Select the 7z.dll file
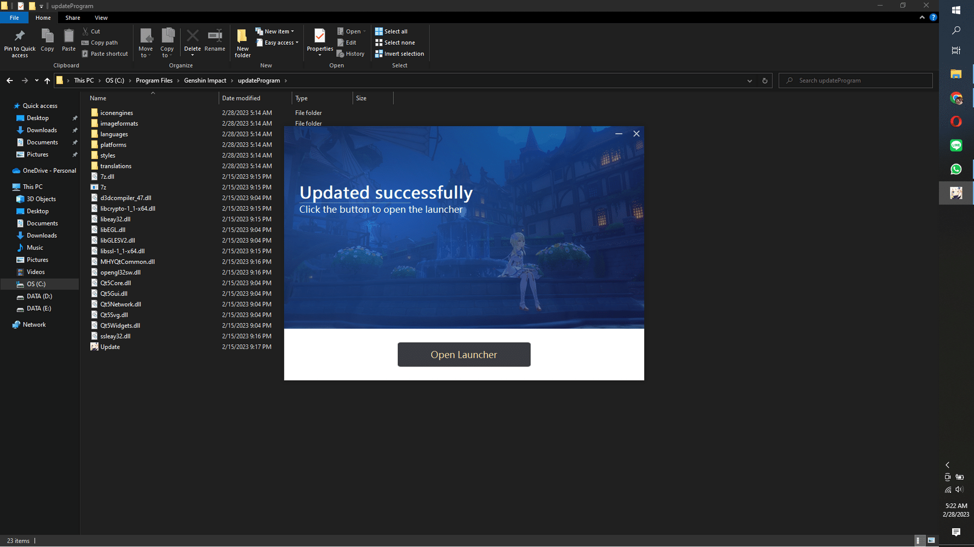Viewport: 974px width, 547px height. pos(107,177)
